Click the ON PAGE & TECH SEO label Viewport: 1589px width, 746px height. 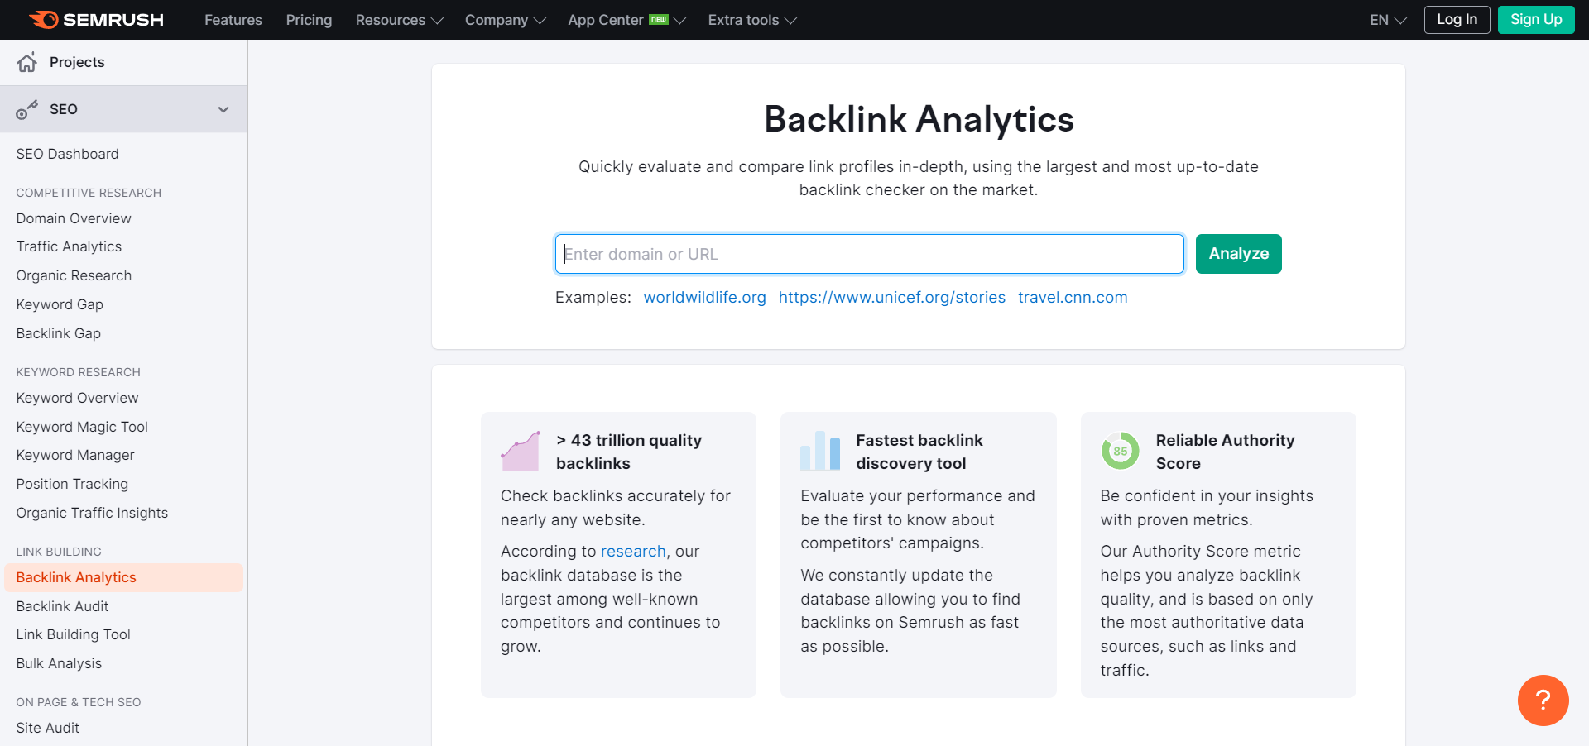point(79,702)
